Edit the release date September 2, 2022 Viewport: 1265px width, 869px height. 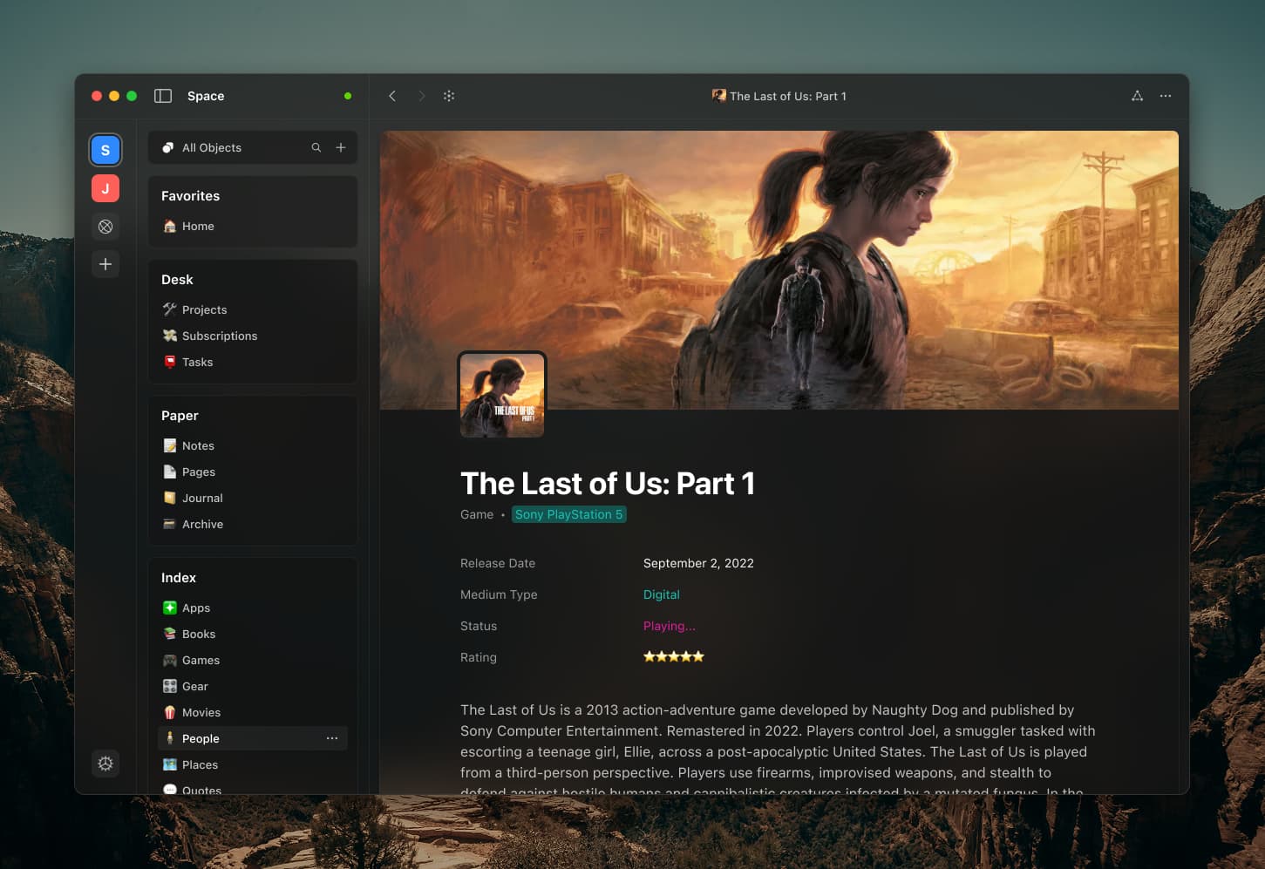(698, 563)
